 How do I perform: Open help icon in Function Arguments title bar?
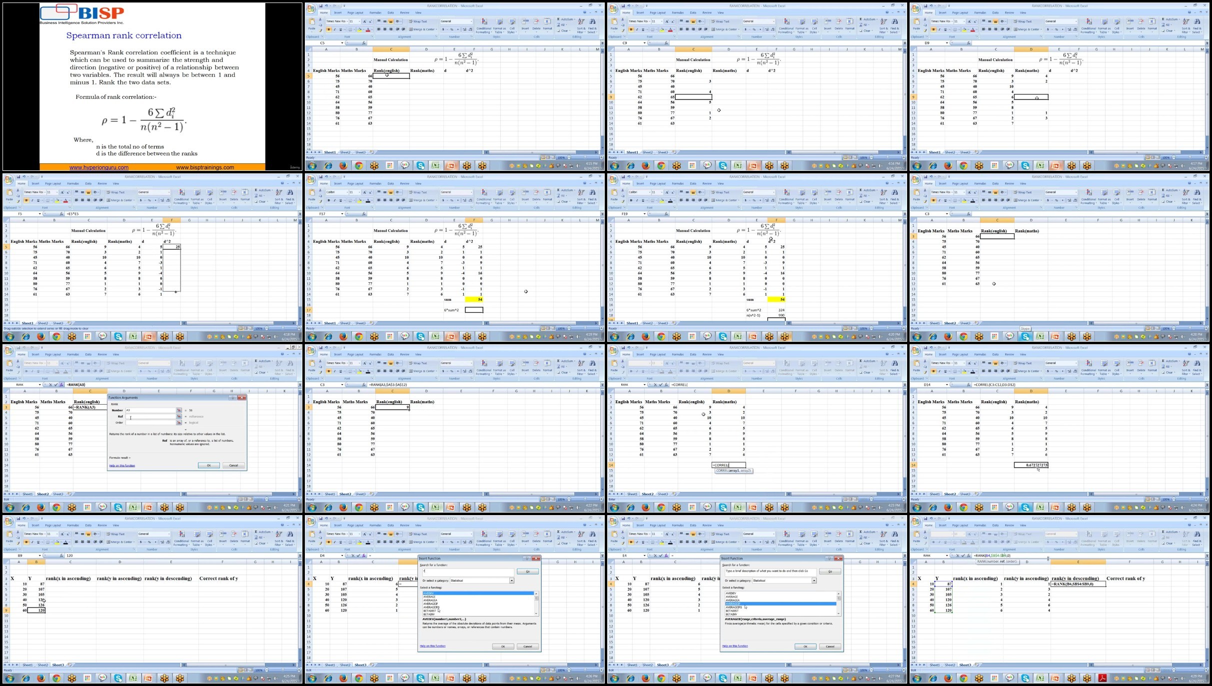(x=232, y=398)
